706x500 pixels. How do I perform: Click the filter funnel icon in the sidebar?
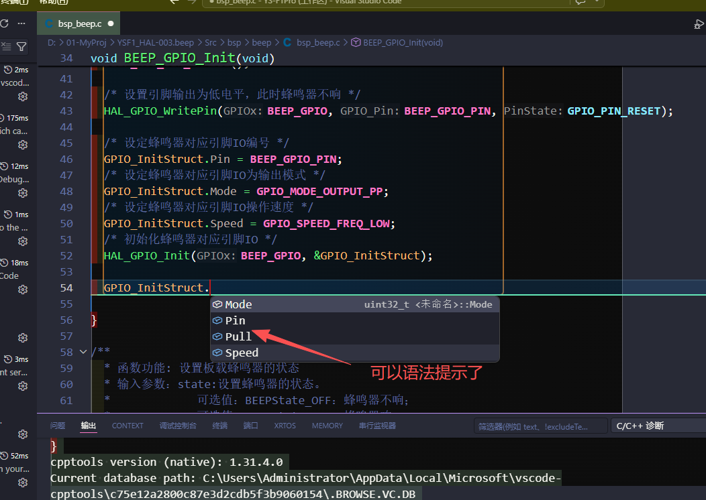(x=22, y=46)
